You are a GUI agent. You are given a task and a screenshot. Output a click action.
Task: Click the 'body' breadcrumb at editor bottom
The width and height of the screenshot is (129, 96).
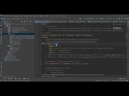point(48,76)
